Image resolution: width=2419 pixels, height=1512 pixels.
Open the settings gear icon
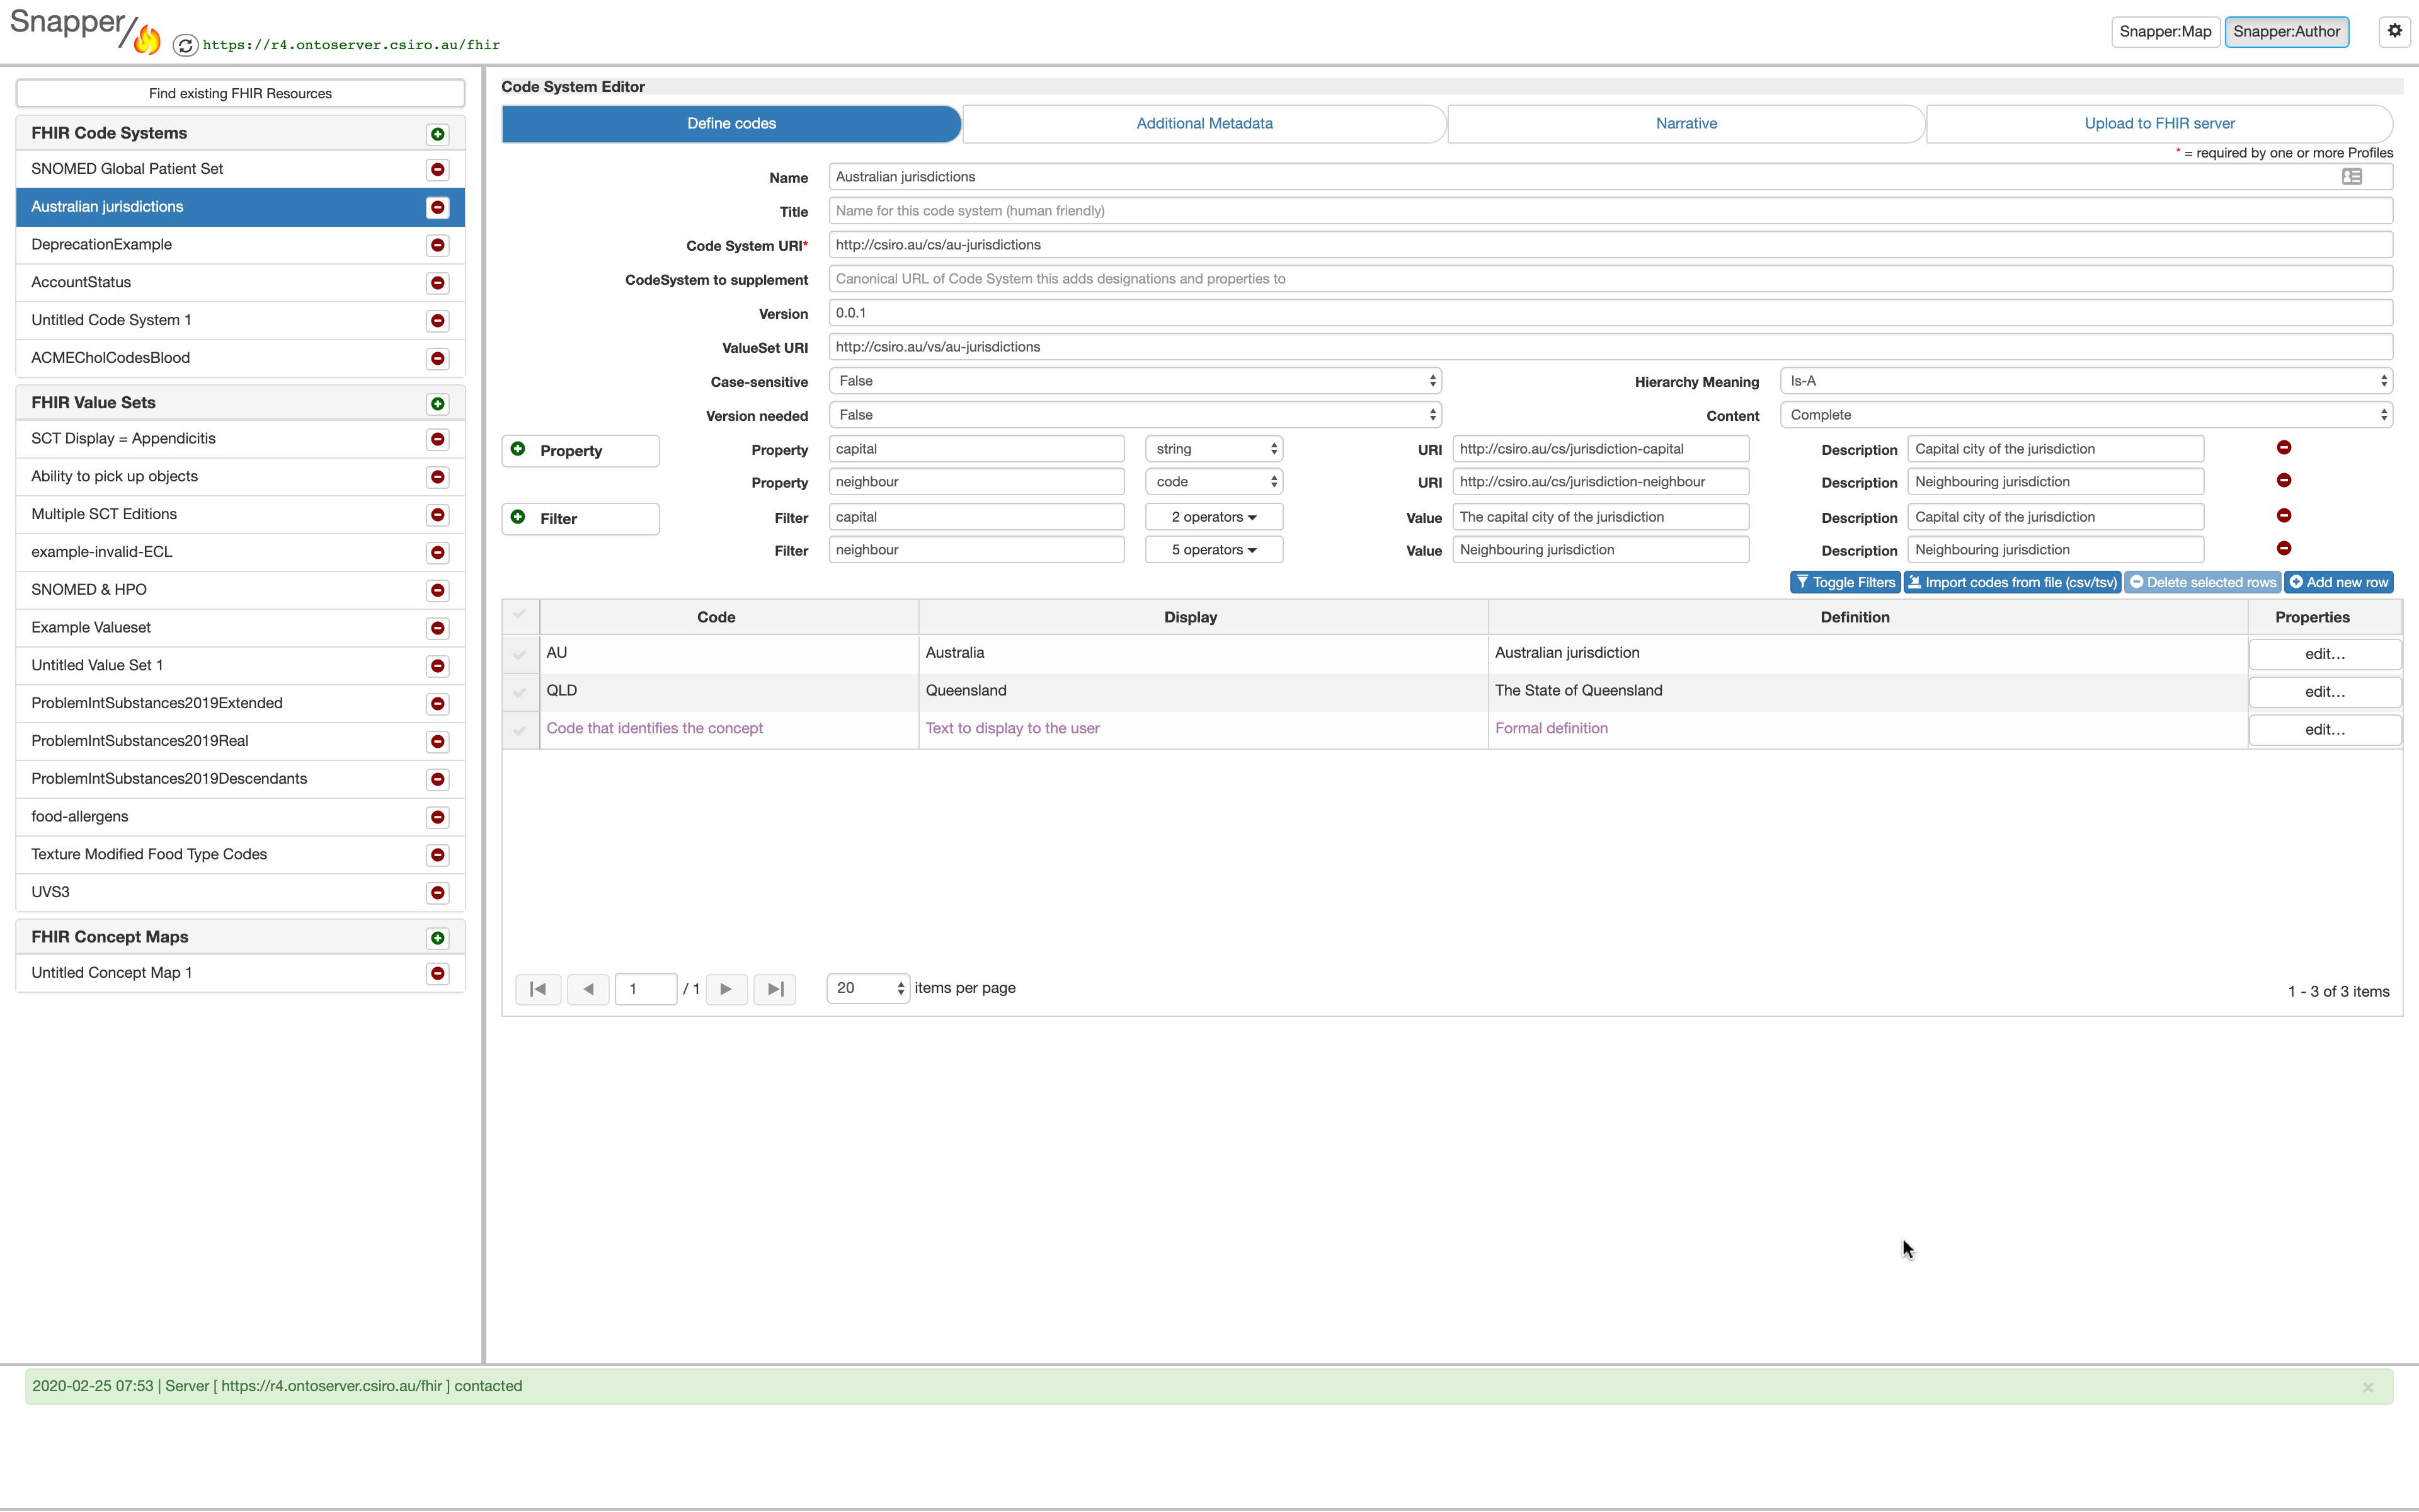click(2394, 31)
